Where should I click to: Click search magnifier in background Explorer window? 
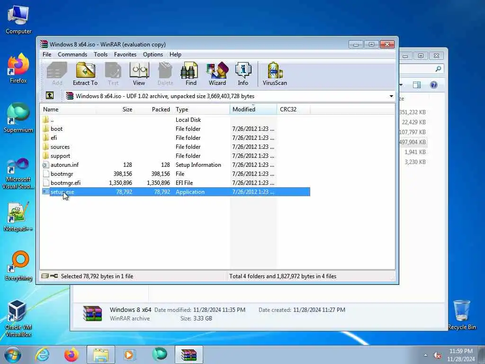pyautogui.click(x=438, y=69)
